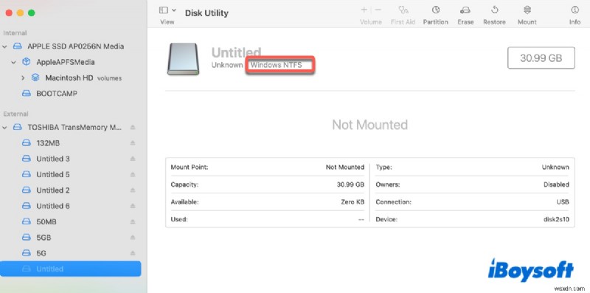Click the Type Unknown table value

pyautogui.click(x=555, y=168)
